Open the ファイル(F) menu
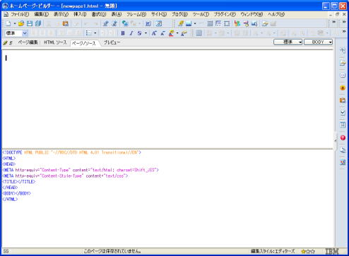 (20, 14)
